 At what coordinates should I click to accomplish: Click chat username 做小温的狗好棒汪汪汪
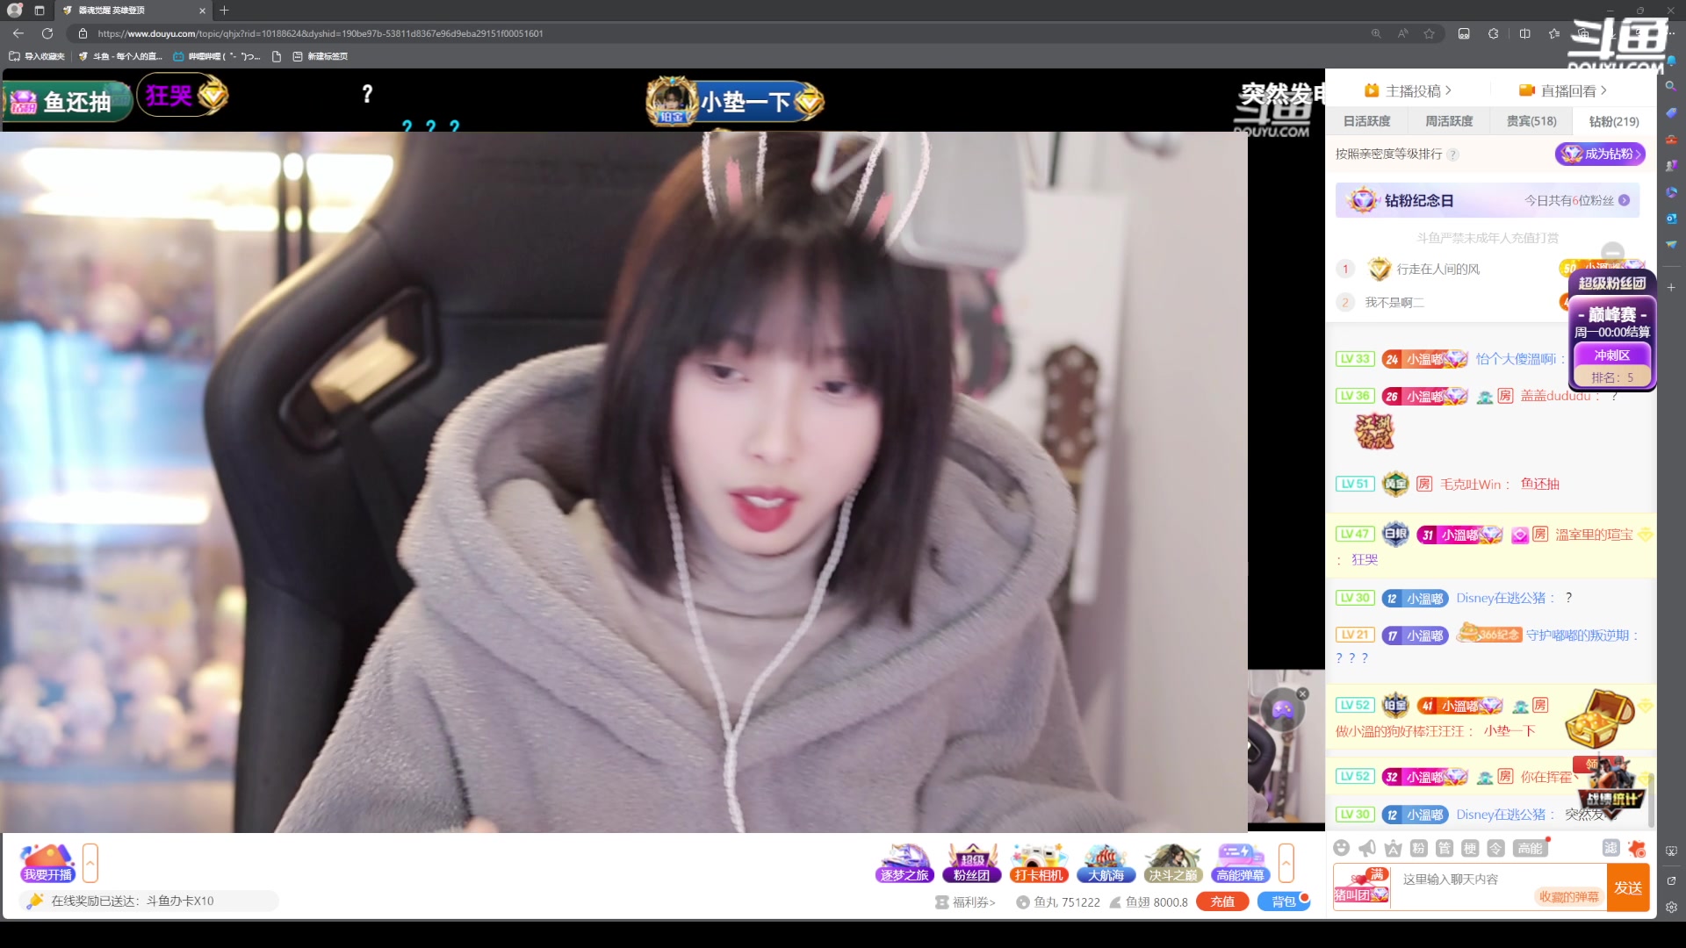point(1400,731)
